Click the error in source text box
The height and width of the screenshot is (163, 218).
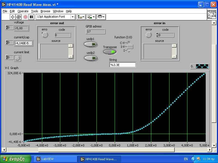158,51
